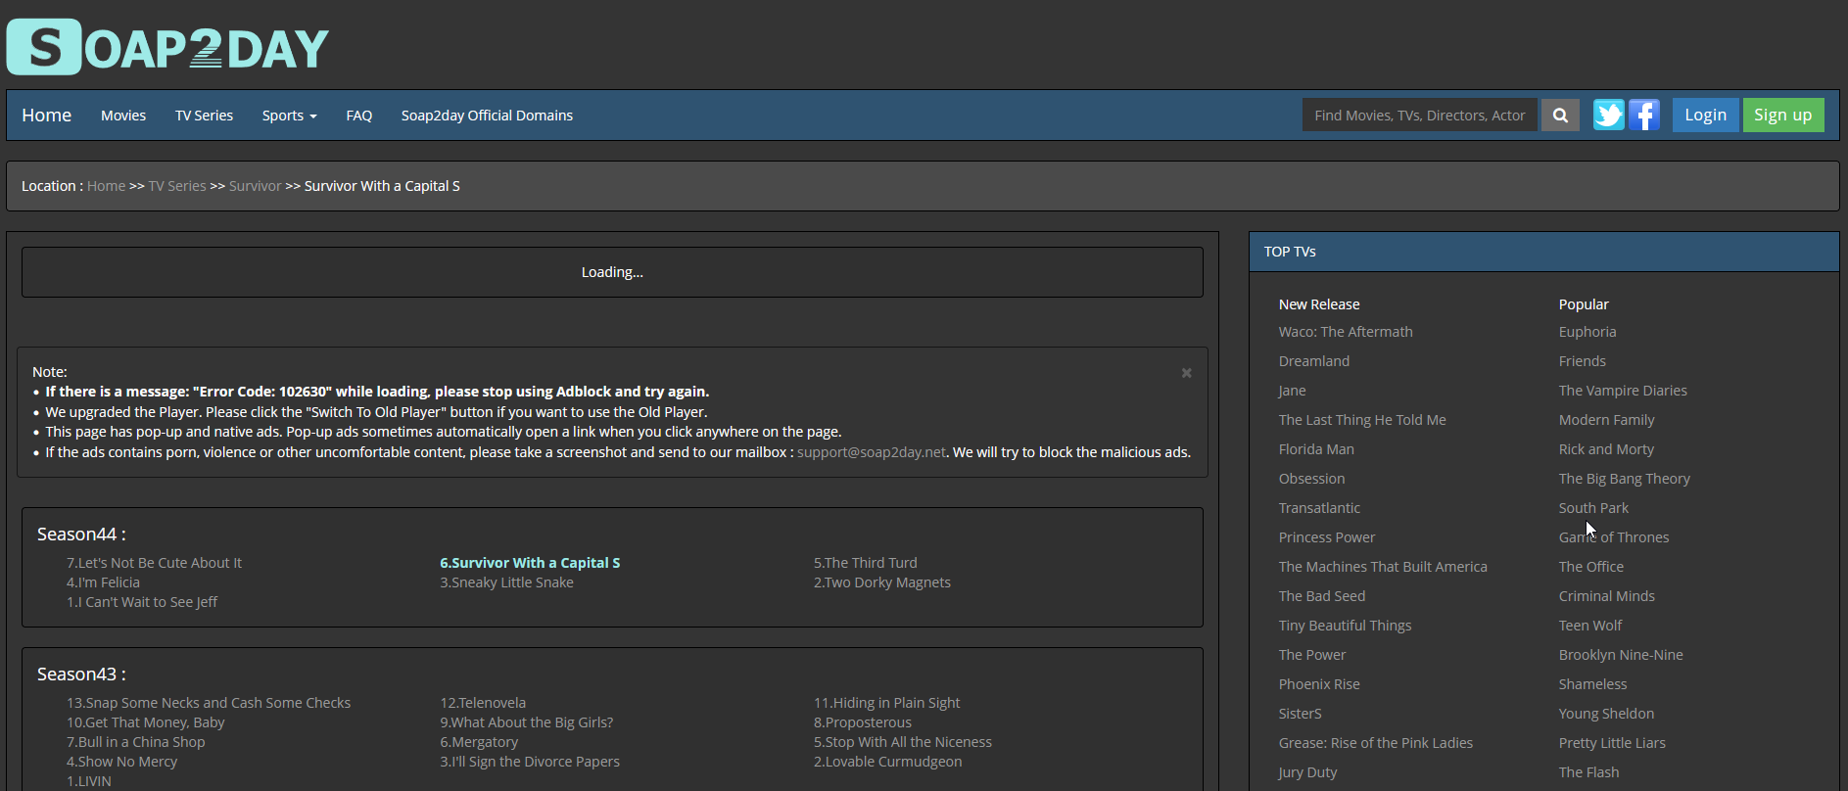Open episode 3.Sneaky Little Snake
The image size is (1848, 791).
[506, 582]
